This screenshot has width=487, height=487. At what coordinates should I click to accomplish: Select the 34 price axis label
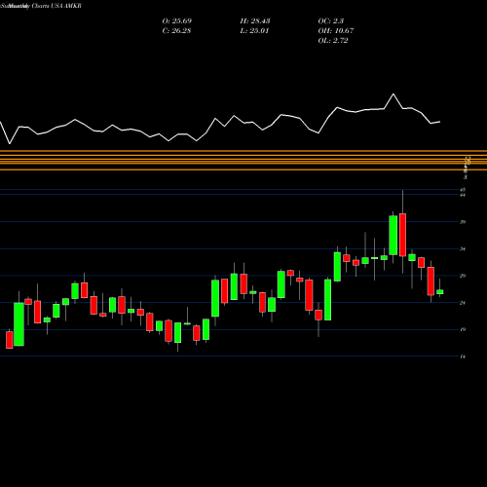pos(463,249)
